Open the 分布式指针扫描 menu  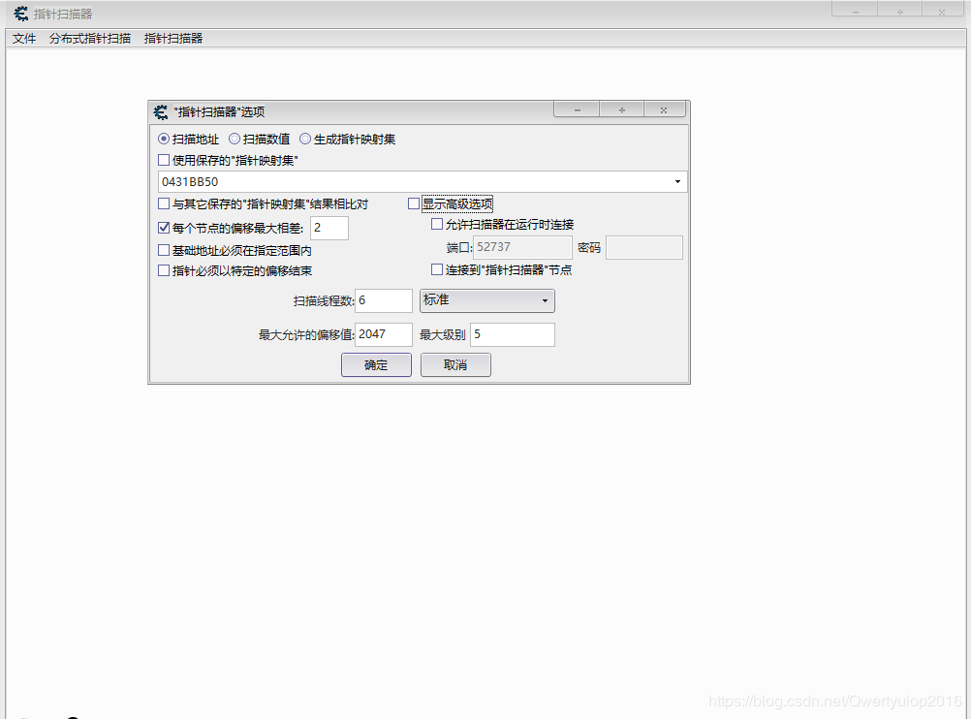[x=91, y=38]
